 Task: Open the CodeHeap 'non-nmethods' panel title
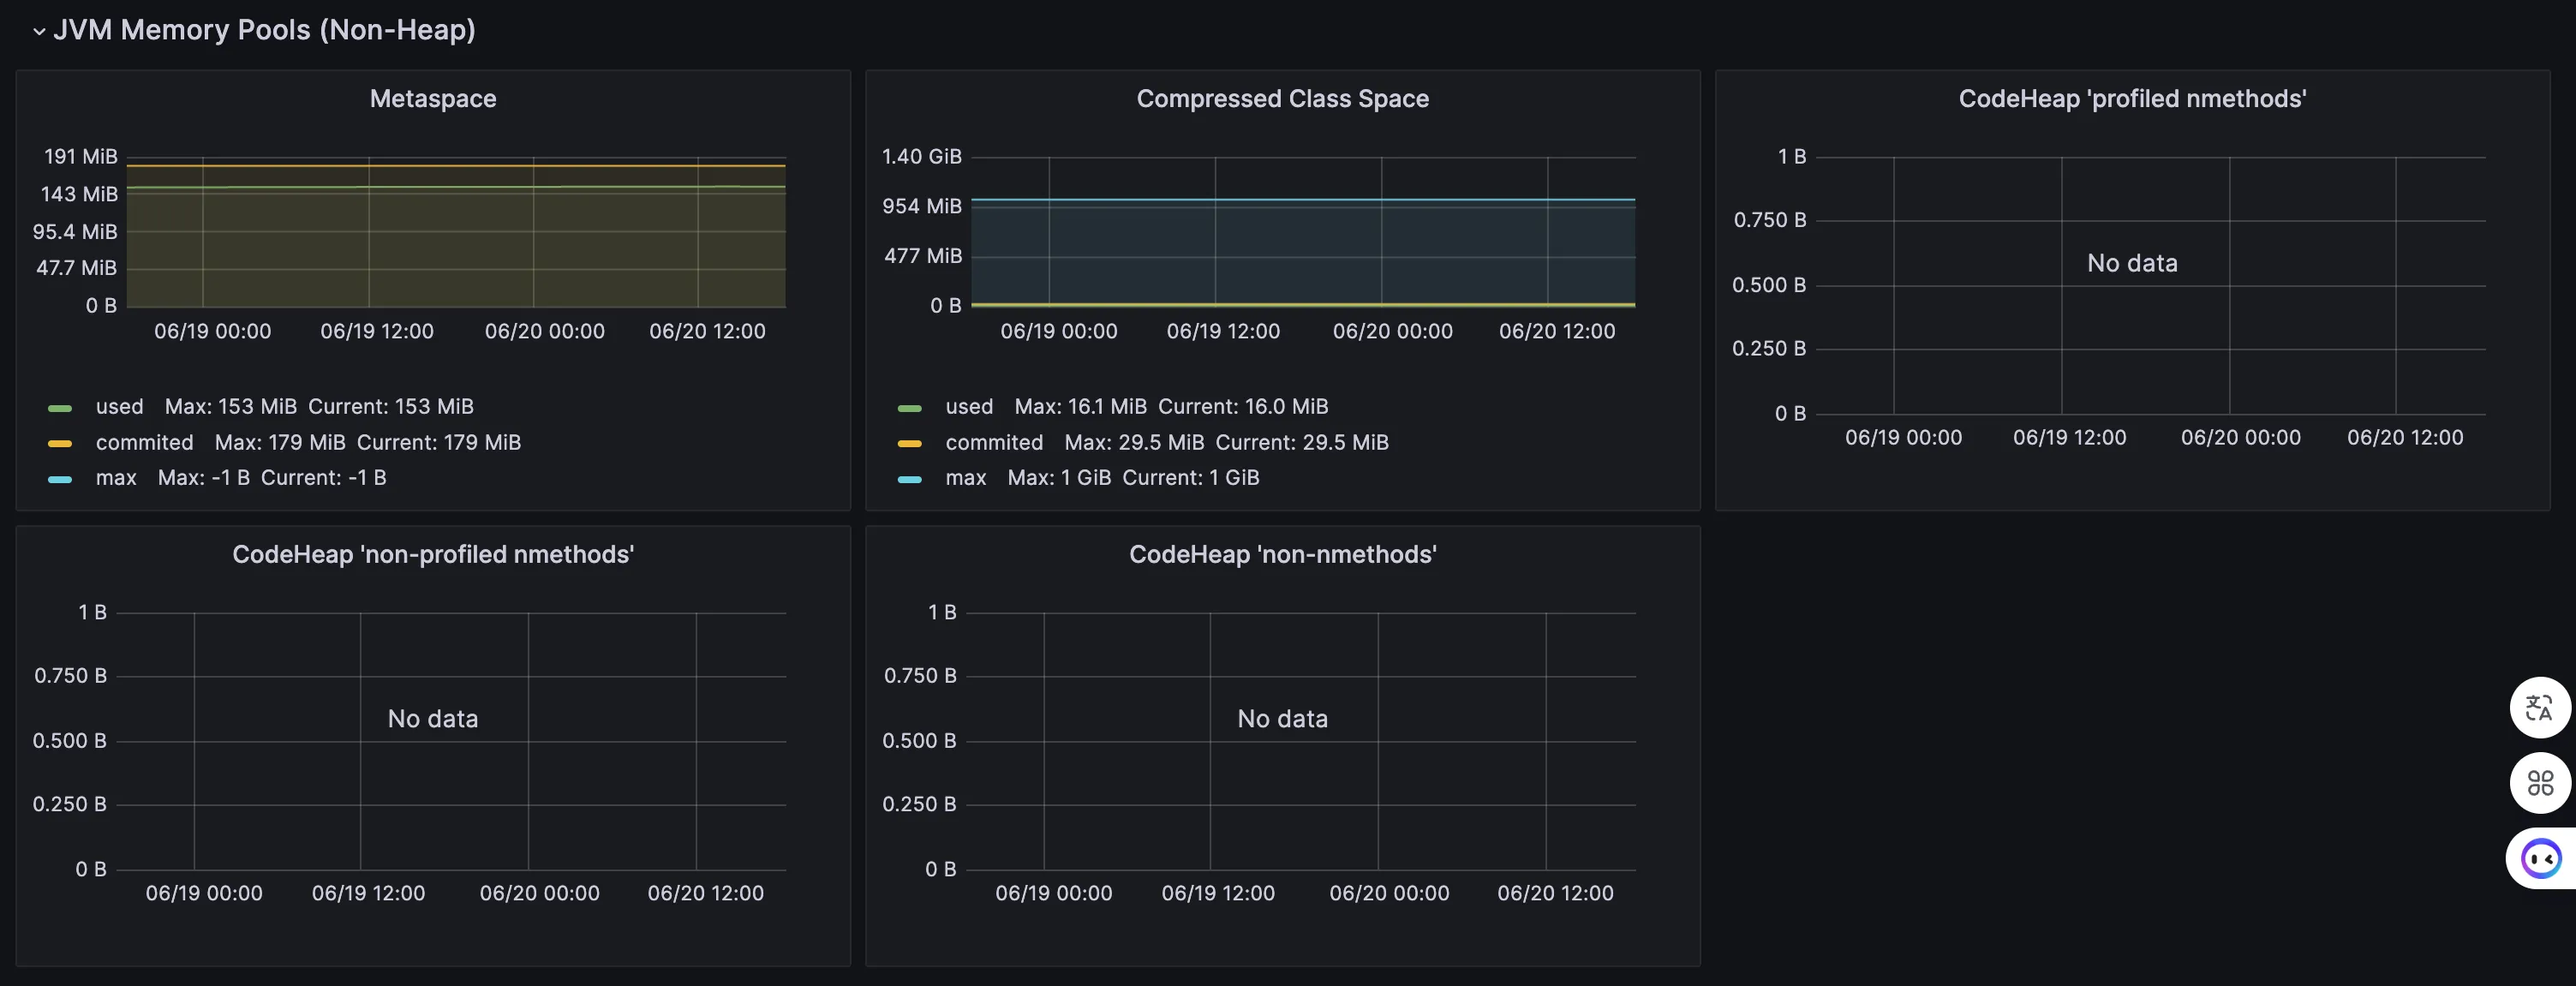(1282, 554)
